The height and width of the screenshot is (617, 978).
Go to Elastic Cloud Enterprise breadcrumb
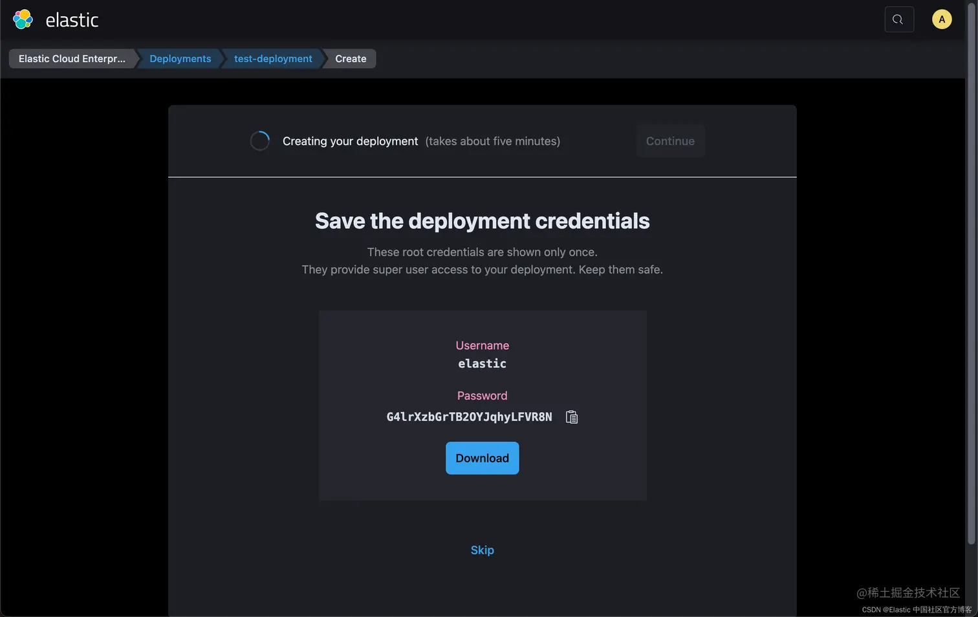coord(72,59)
